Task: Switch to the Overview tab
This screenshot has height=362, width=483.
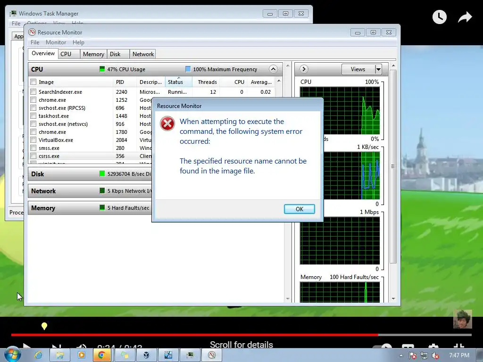Action: (43, 53)
